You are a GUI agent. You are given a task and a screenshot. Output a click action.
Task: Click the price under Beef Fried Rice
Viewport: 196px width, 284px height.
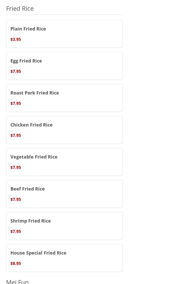16,199
